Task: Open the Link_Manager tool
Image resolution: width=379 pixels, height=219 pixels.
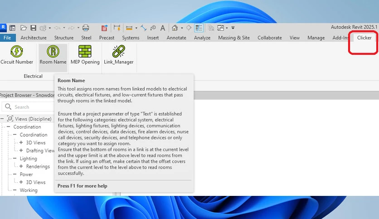Action: coord(118,55)
